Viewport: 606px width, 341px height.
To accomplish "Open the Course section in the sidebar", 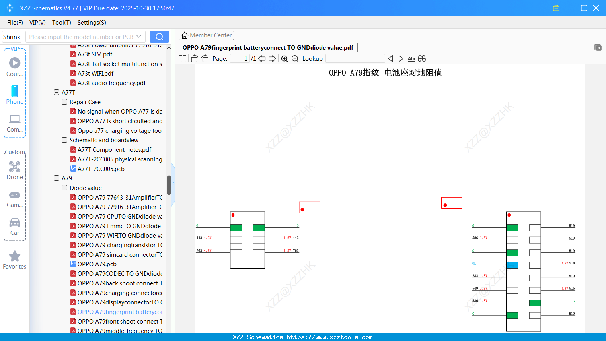I will (15, 67).
